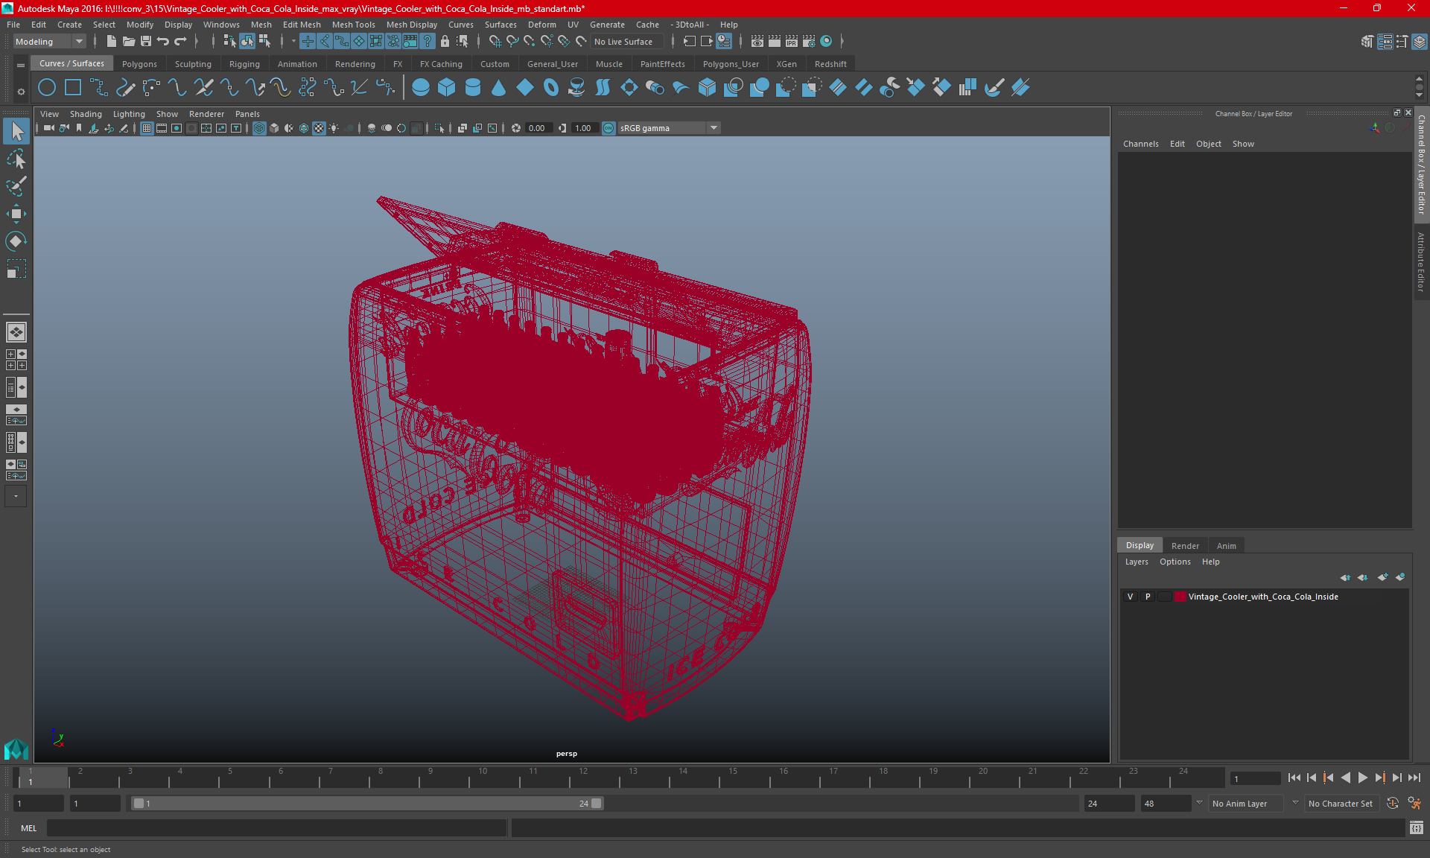1430x858 pixels.
Task: Open the Mesh Tools menu
Action: tap(353, 25)
